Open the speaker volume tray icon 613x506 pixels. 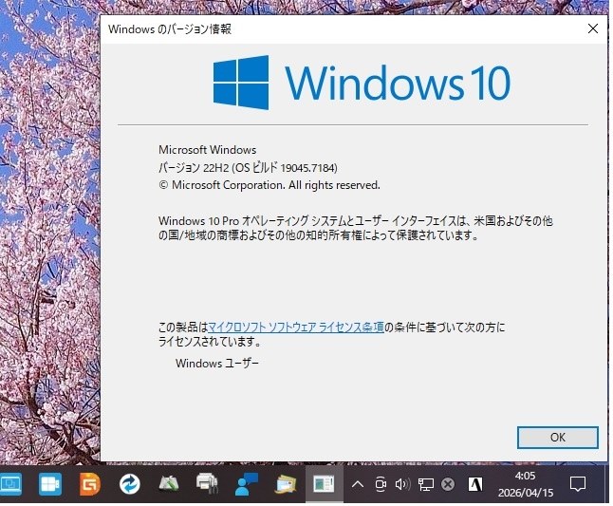click(402, 484)
